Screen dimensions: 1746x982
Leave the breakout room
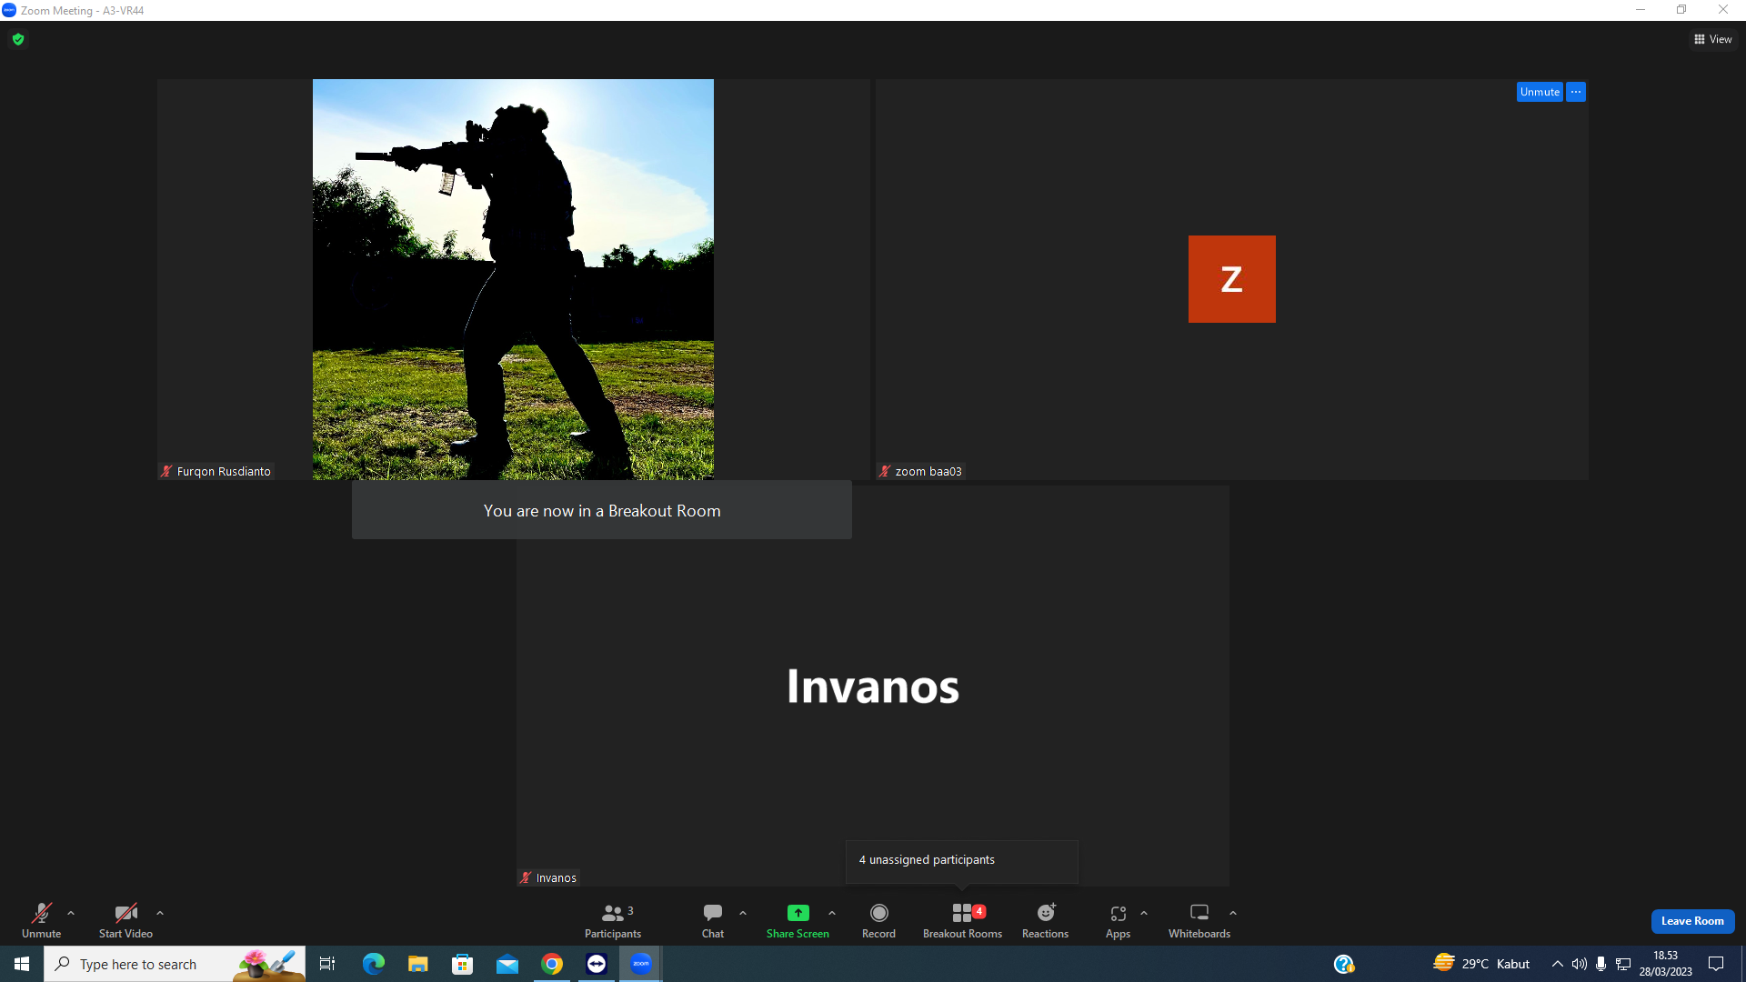(1692, 921)
